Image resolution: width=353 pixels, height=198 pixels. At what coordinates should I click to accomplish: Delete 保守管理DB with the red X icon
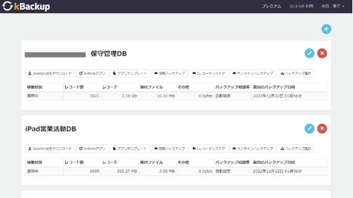click(322, 53)
